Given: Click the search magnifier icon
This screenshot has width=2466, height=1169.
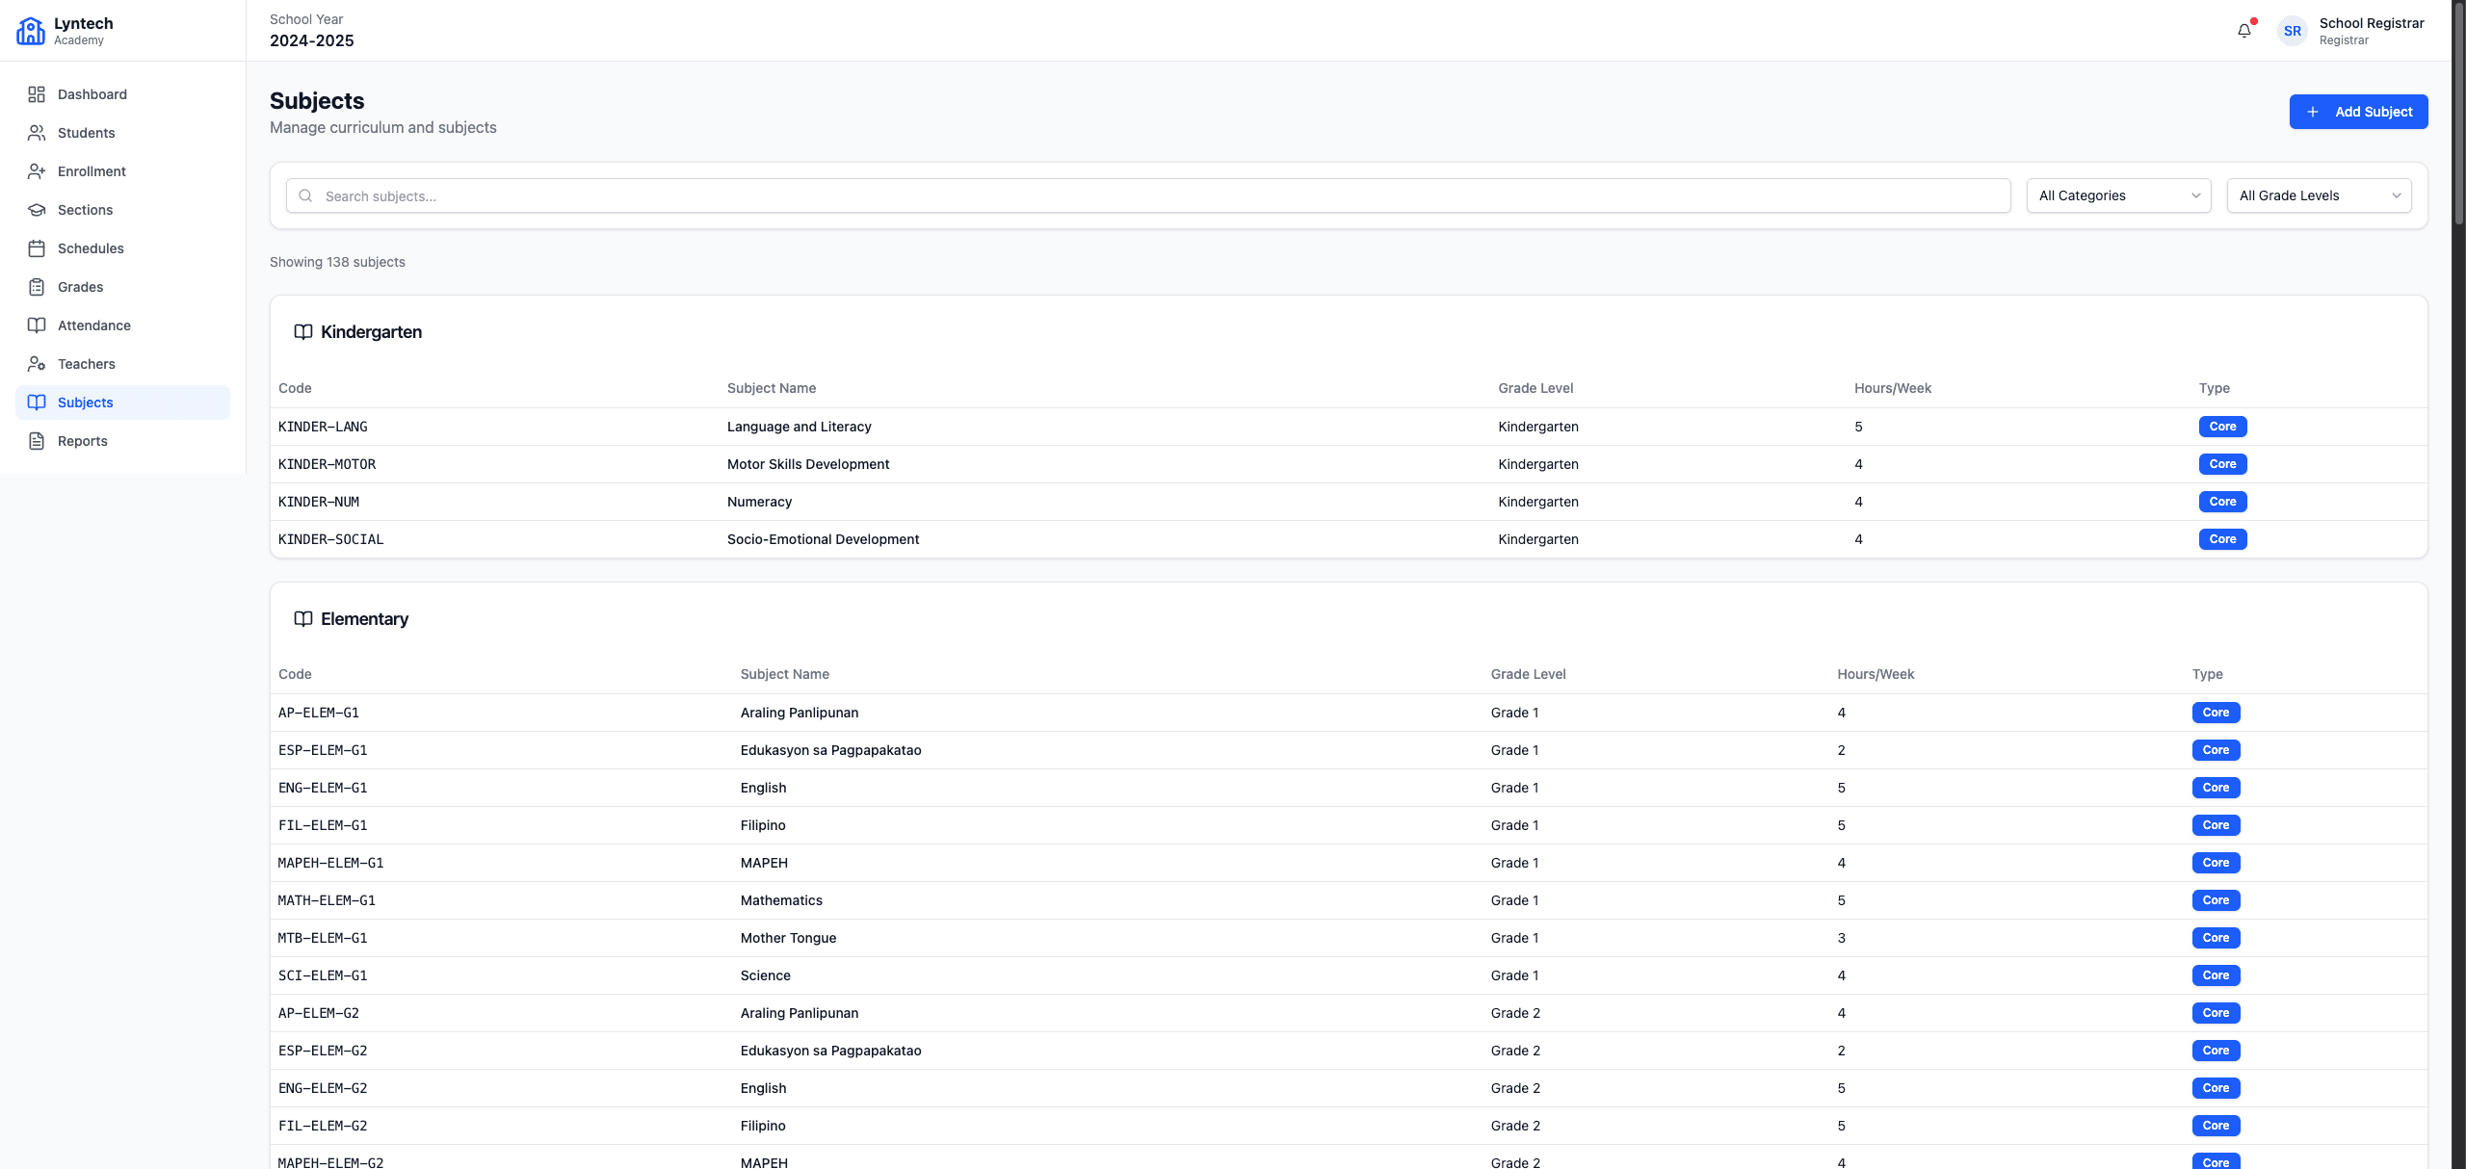Looking at the screenshot, I should pos(305,195).
